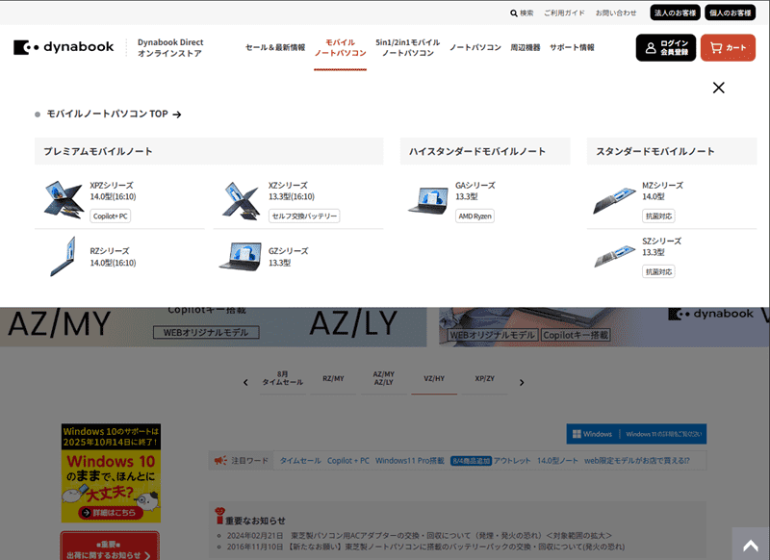Open ご利用ガイド link

564,13
